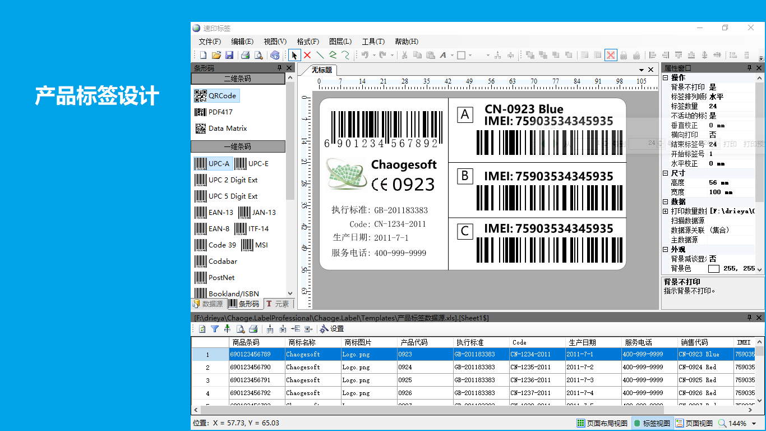Open the redo history dropdown arrow
The image size is (766, 431).
pos(391,55)
